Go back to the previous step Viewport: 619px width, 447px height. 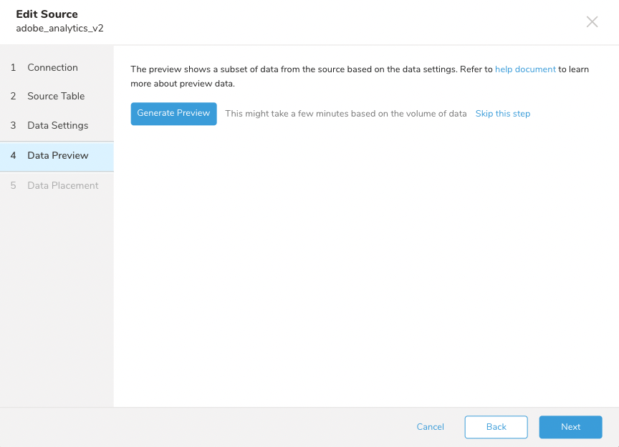point(496,427)
